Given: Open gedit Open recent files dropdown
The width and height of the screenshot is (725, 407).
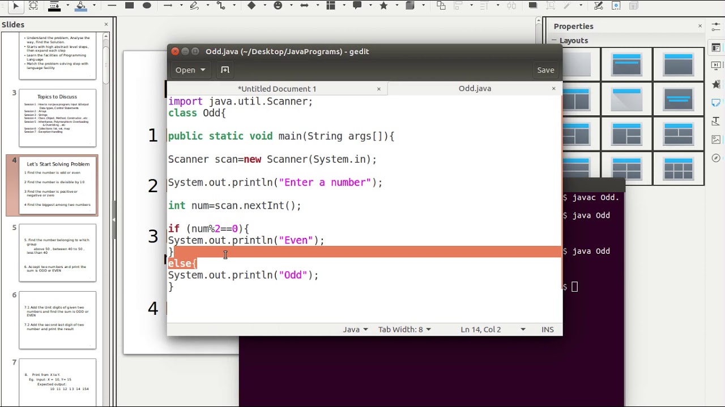Looking at the screenshot, I should coord(202,70).
